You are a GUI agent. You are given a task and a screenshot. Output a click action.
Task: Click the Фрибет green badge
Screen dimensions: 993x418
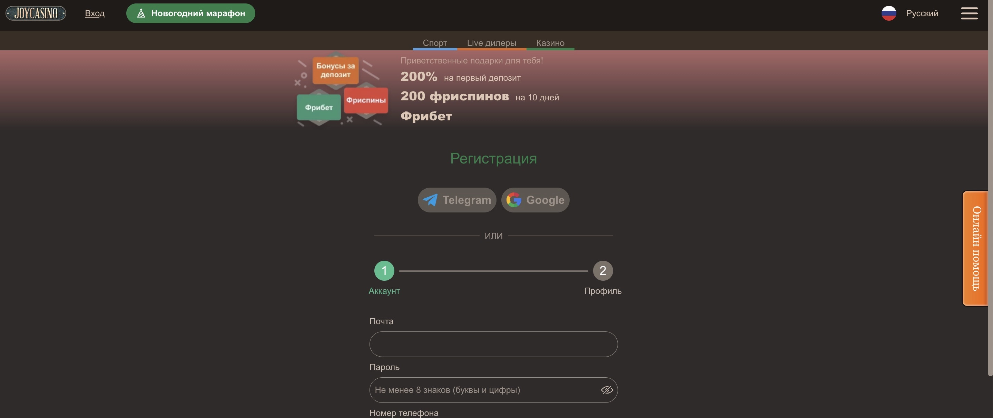pos(319,108)
